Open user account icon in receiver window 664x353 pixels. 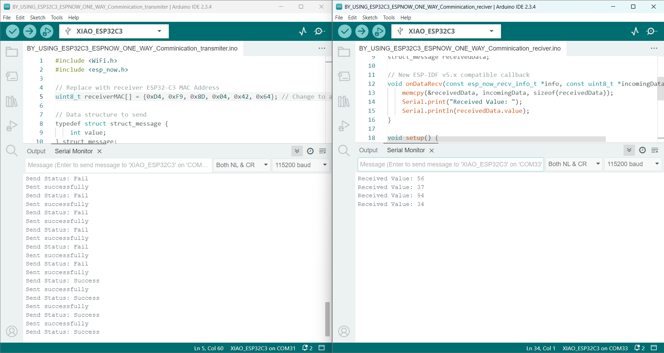point(344,332)
